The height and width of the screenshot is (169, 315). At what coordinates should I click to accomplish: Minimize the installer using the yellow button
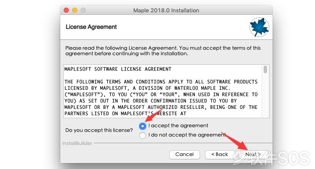[75, 10]
